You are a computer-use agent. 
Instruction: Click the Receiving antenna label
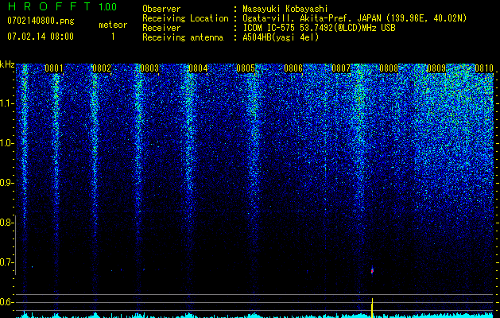tap(183, 37)
